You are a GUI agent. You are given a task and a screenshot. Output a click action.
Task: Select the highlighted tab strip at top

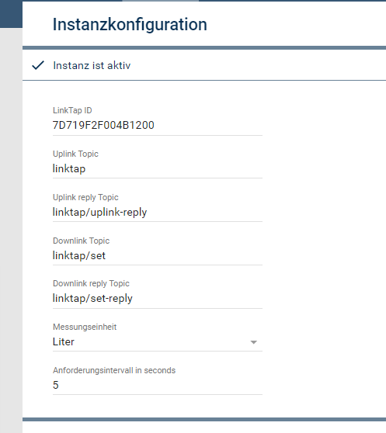[x=160, y=1]
